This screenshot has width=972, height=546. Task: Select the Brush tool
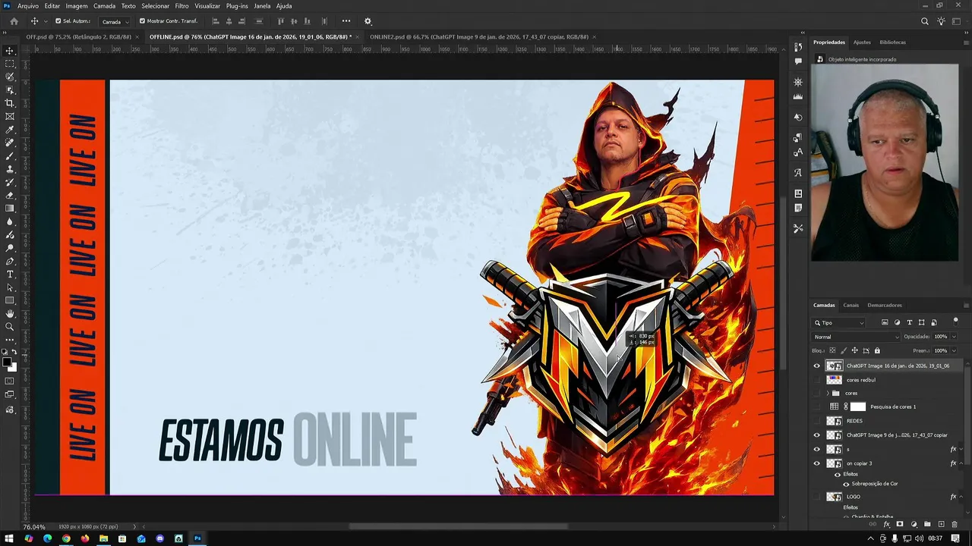10,156
